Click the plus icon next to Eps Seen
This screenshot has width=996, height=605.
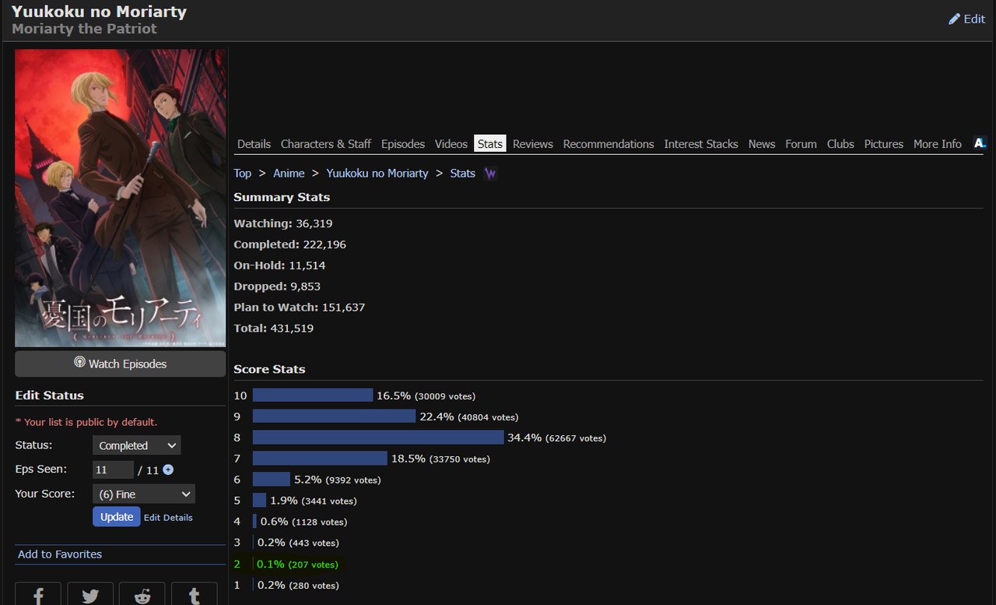[168, 470]
